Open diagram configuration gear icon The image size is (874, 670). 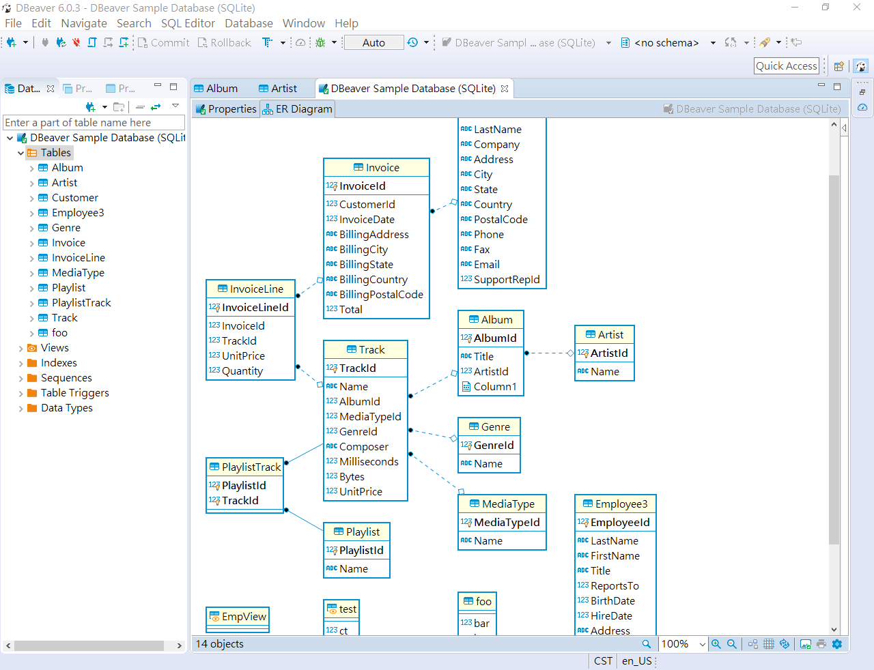point(837,644)
